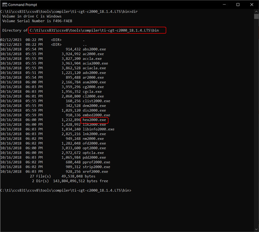This screenshot has width=259, height=232.
Task: Click the cgcla.exe file name
Action: pos(92,92)
